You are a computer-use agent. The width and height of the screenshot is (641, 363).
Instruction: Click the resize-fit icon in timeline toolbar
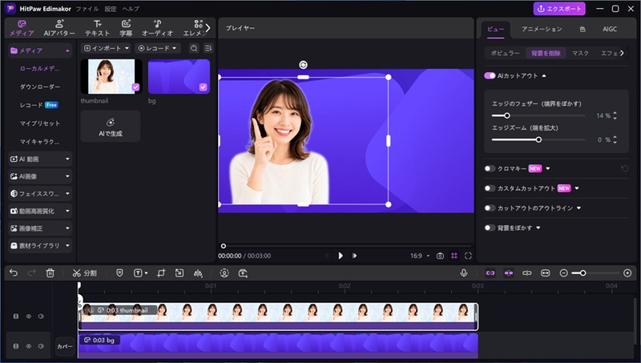coord(179,273)
